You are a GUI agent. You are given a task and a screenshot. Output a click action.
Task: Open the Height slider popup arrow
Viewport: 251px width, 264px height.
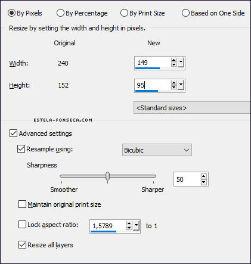pos(181,85)
